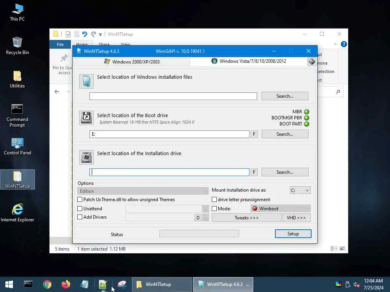Open Share tab in Explorer window
390x292 pixels.
pos(104,44)
